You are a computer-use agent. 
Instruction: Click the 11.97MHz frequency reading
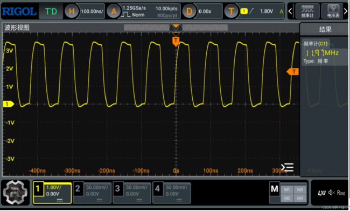click(x=322, y=53)
